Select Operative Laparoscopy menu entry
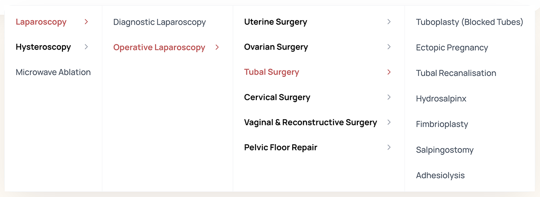 [159, 47]
